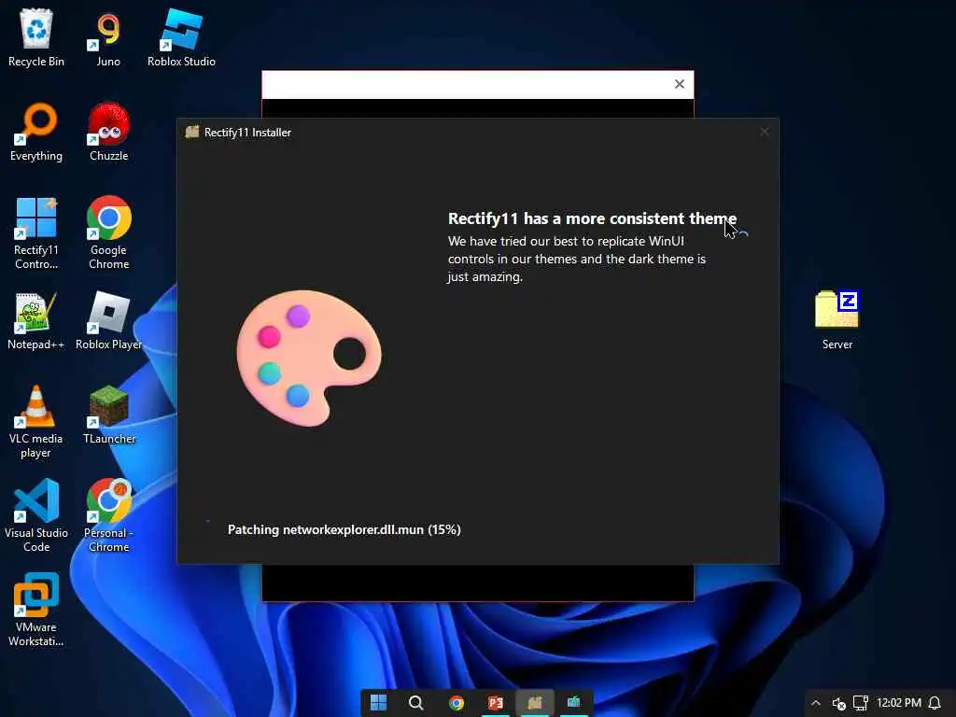Screen dimensions: 956x717
Task: Click the Rectify11 Installer title bar icon
Action: [x=192, y=132]
